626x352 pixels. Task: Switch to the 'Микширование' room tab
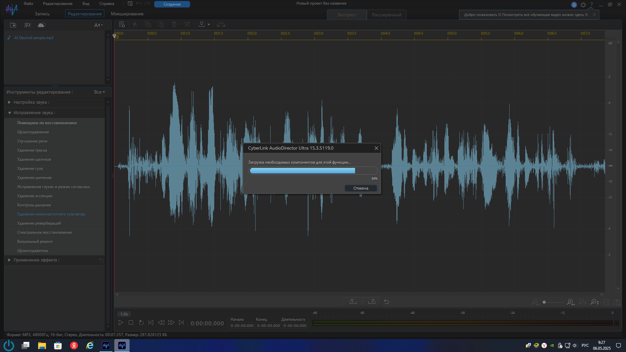tap(127, 14)
